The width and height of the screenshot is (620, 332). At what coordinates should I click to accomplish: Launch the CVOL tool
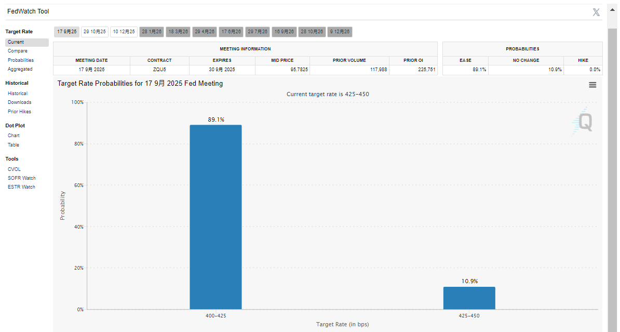(x=15, y=169)
